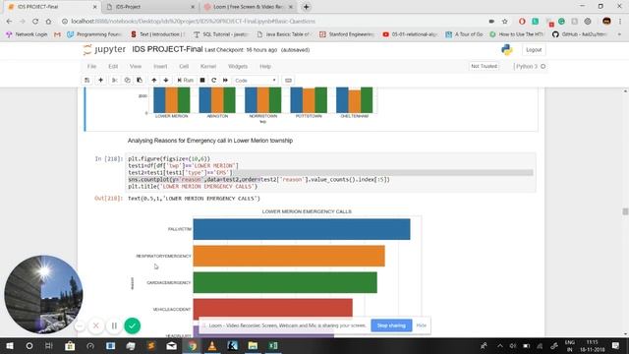Bookmark this page with star icon
The height and width of the screenshot is (354, 629).
point(505,22)
